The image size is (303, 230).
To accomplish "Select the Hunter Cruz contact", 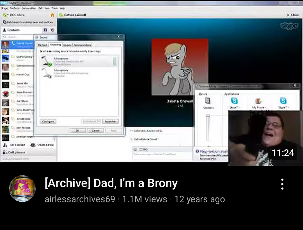I will (x=17, y=76).
